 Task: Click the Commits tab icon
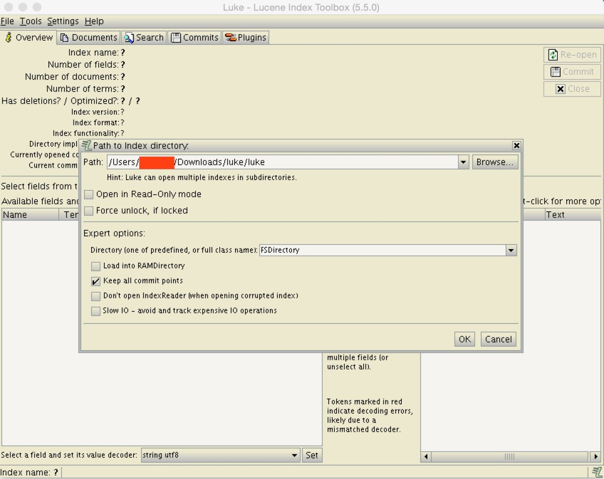[176, 38]
